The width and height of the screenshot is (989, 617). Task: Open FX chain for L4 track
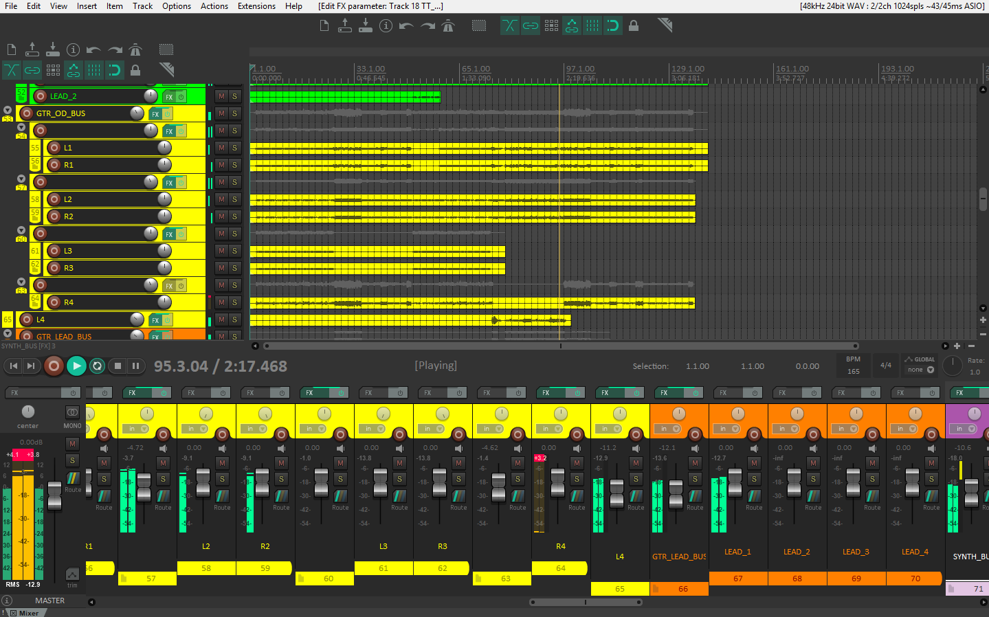coord(156,319)
